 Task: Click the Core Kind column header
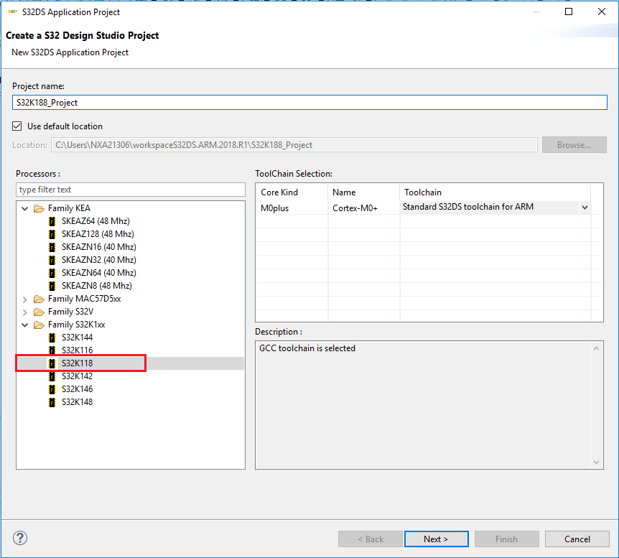pos(292,192)
